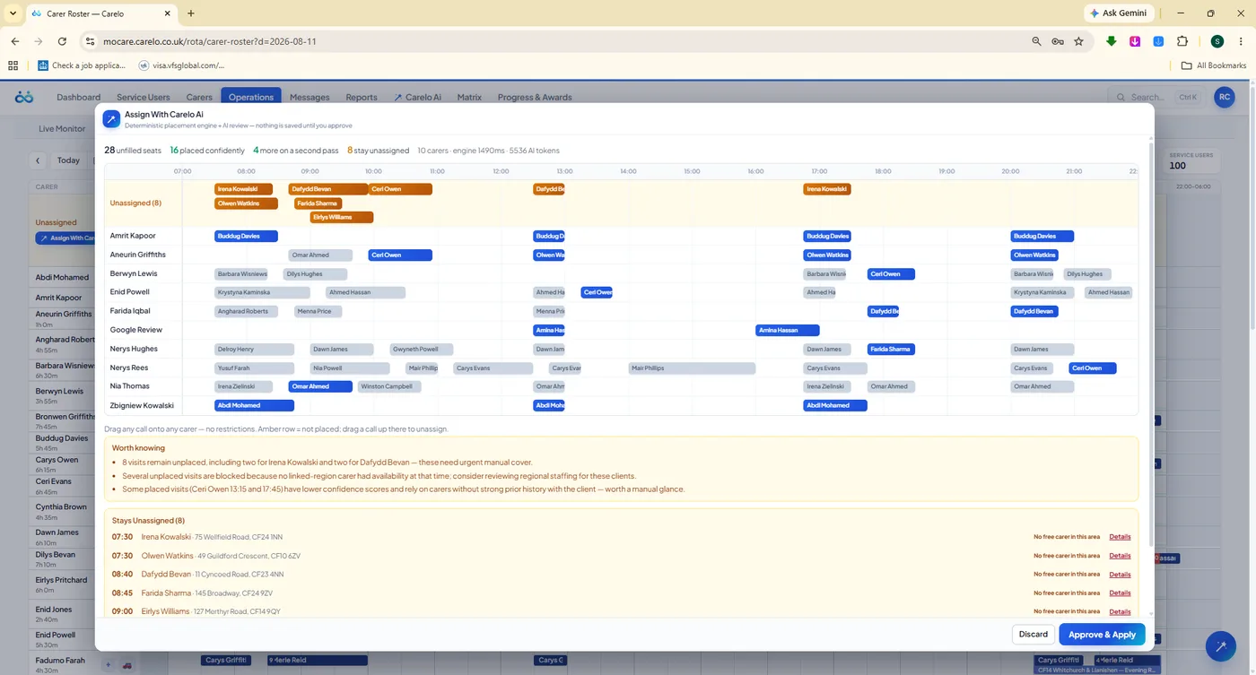Click the Carelo Search field
The width and height of the screenshot is (1256, 675).
coord(1157,97)
